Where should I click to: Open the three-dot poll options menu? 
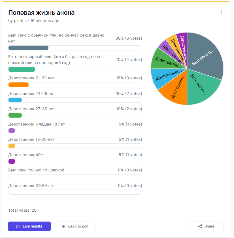pyautogui.click(x=222, y=13)
